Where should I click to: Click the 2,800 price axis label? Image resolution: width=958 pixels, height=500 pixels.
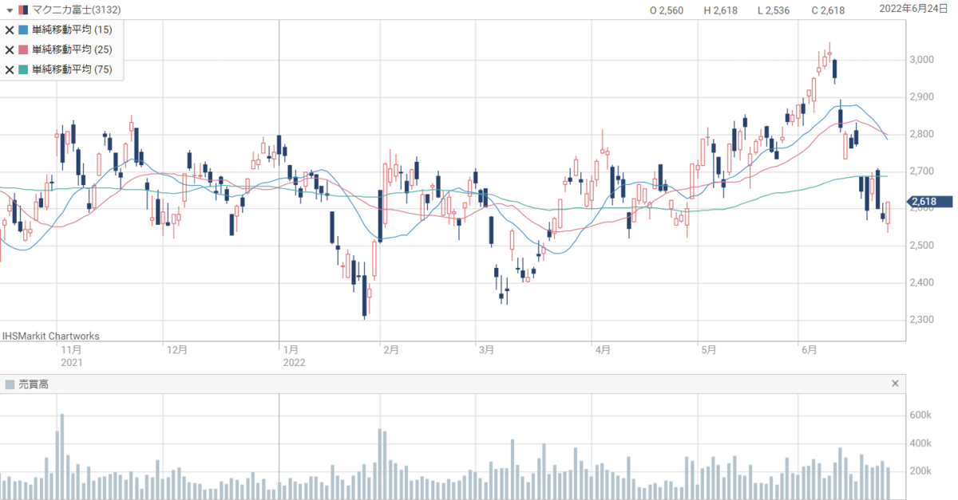922,134
